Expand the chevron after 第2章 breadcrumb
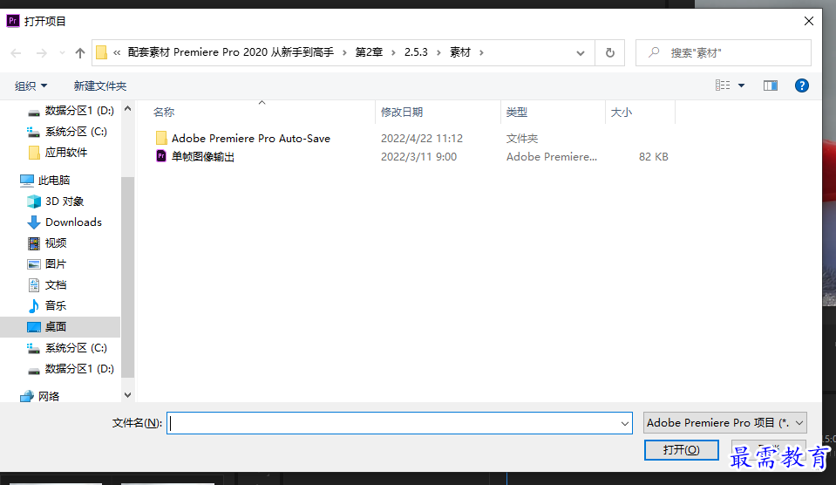 pos(393,53)
